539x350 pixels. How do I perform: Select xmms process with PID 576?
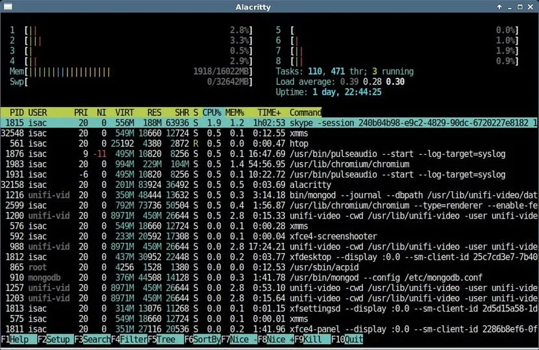coord(269,226)
